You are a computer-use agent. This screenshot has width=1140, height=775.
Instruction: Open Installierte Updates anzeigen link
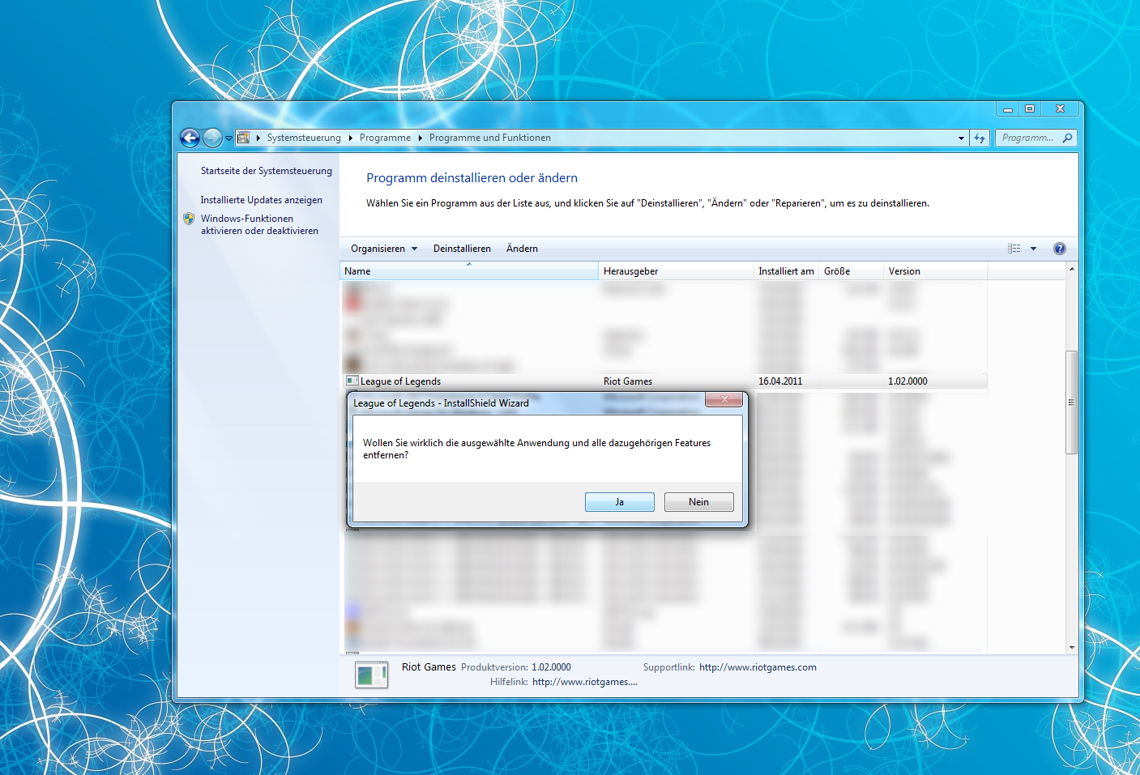click(261, 200)
